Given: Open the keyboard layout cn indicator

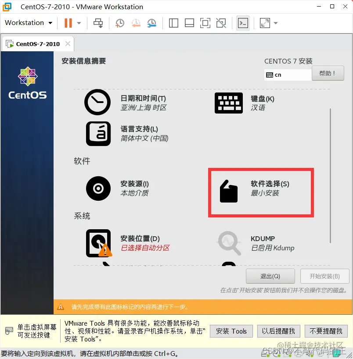Looking at the screenshot, I should (288, 75).
